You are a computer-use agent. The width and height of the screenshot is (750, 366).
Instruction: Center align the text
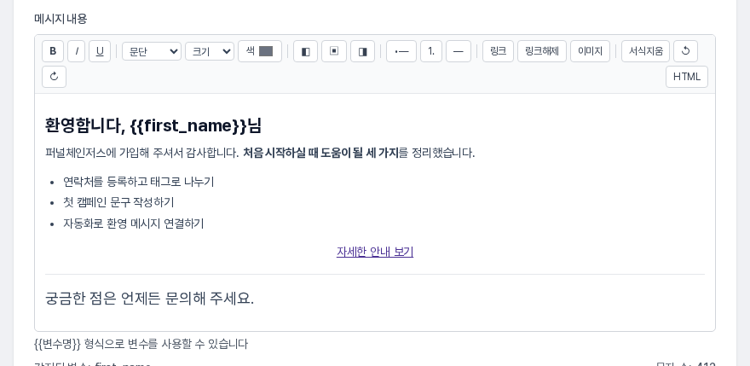point(334,51)
